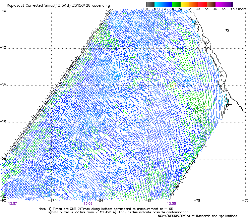Click the legend label '25'
The height and width of the screenshot is (218, 248).
189,9
